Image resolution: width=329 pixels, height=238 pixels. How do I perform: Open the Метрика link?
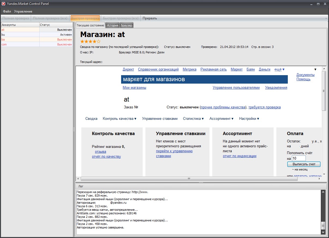[x=190, y=69]
